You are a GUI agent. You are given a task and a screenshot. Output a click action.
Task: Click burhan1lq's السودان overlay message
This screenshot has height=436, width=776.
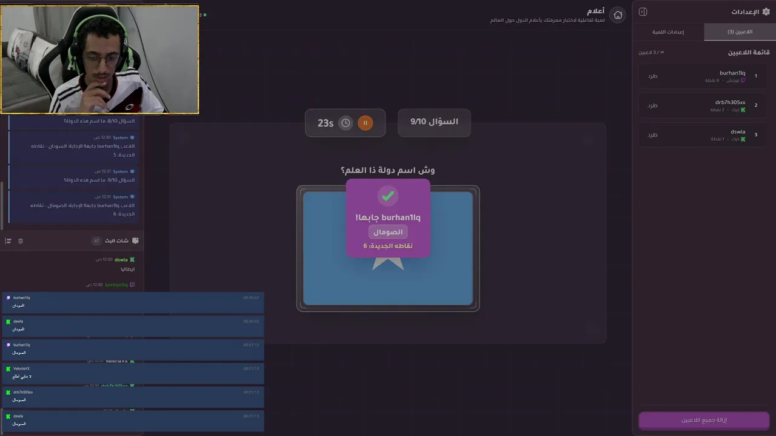click(x=133, y=302)
